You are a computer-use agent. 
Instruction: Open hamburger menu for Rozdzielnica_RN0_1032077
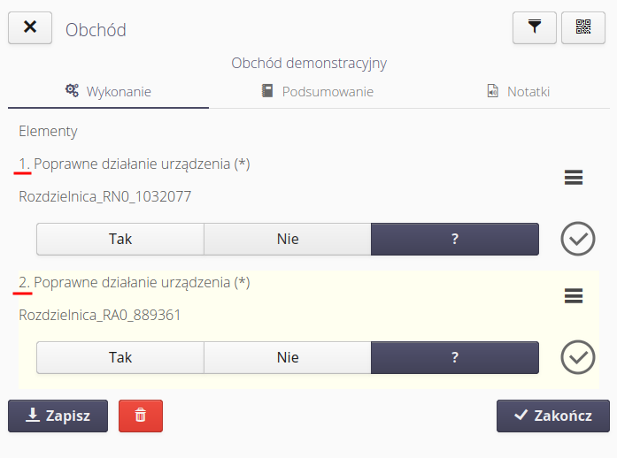574,178
